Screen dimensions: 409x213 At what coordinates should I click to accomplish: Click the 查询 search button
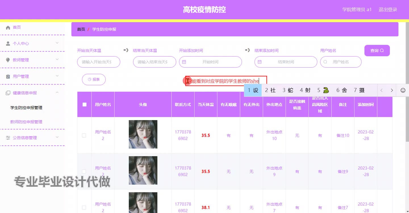377,50
